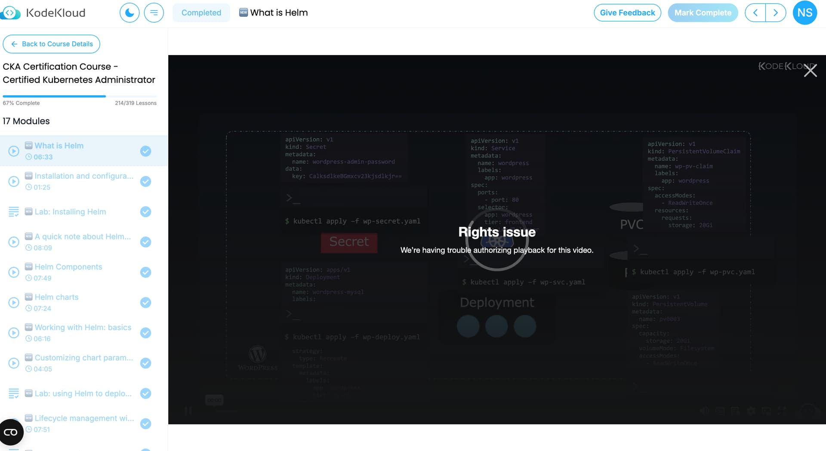
Task: Toggle completion check for Installation and configuration
Action: tap(146, 181)
